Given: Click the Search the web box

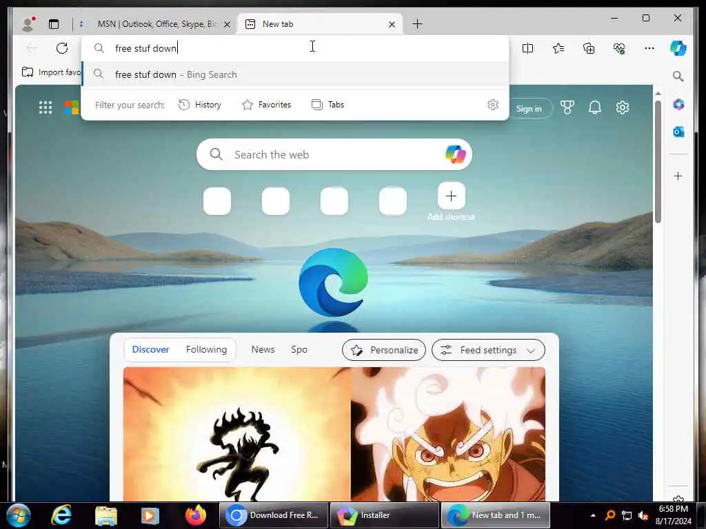Looking at the screenshot, I should point(334,154).
